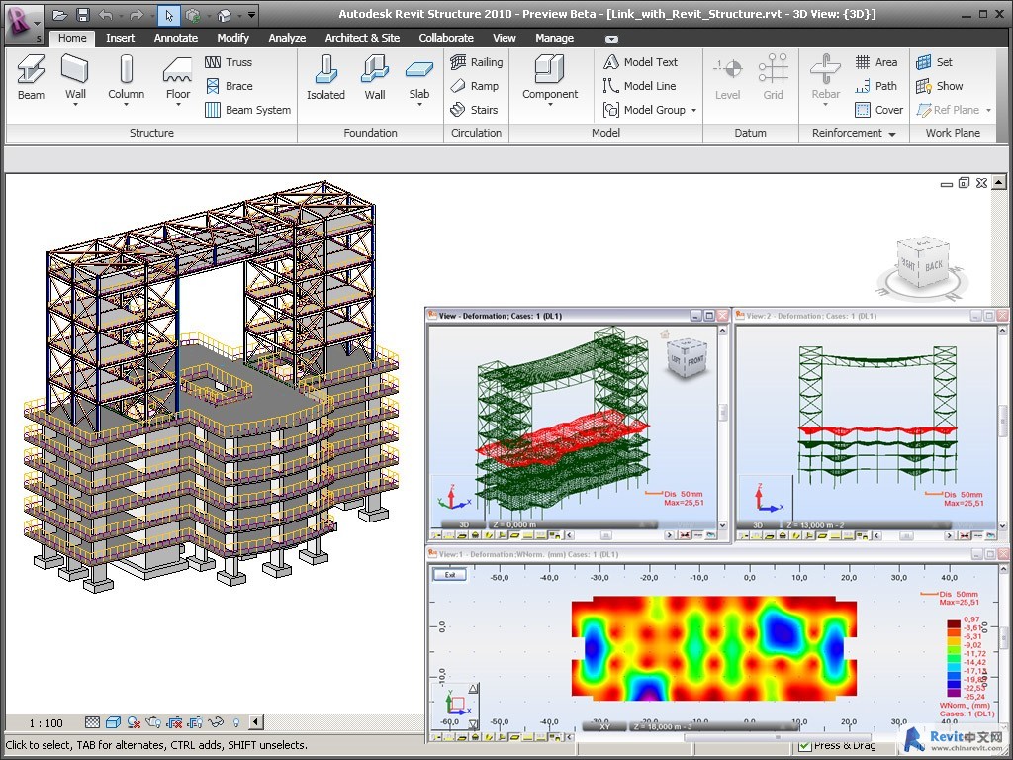This screenshot has height=760, width=1013.
Task: Select the Level datum tool
Action: coord(727,78)
